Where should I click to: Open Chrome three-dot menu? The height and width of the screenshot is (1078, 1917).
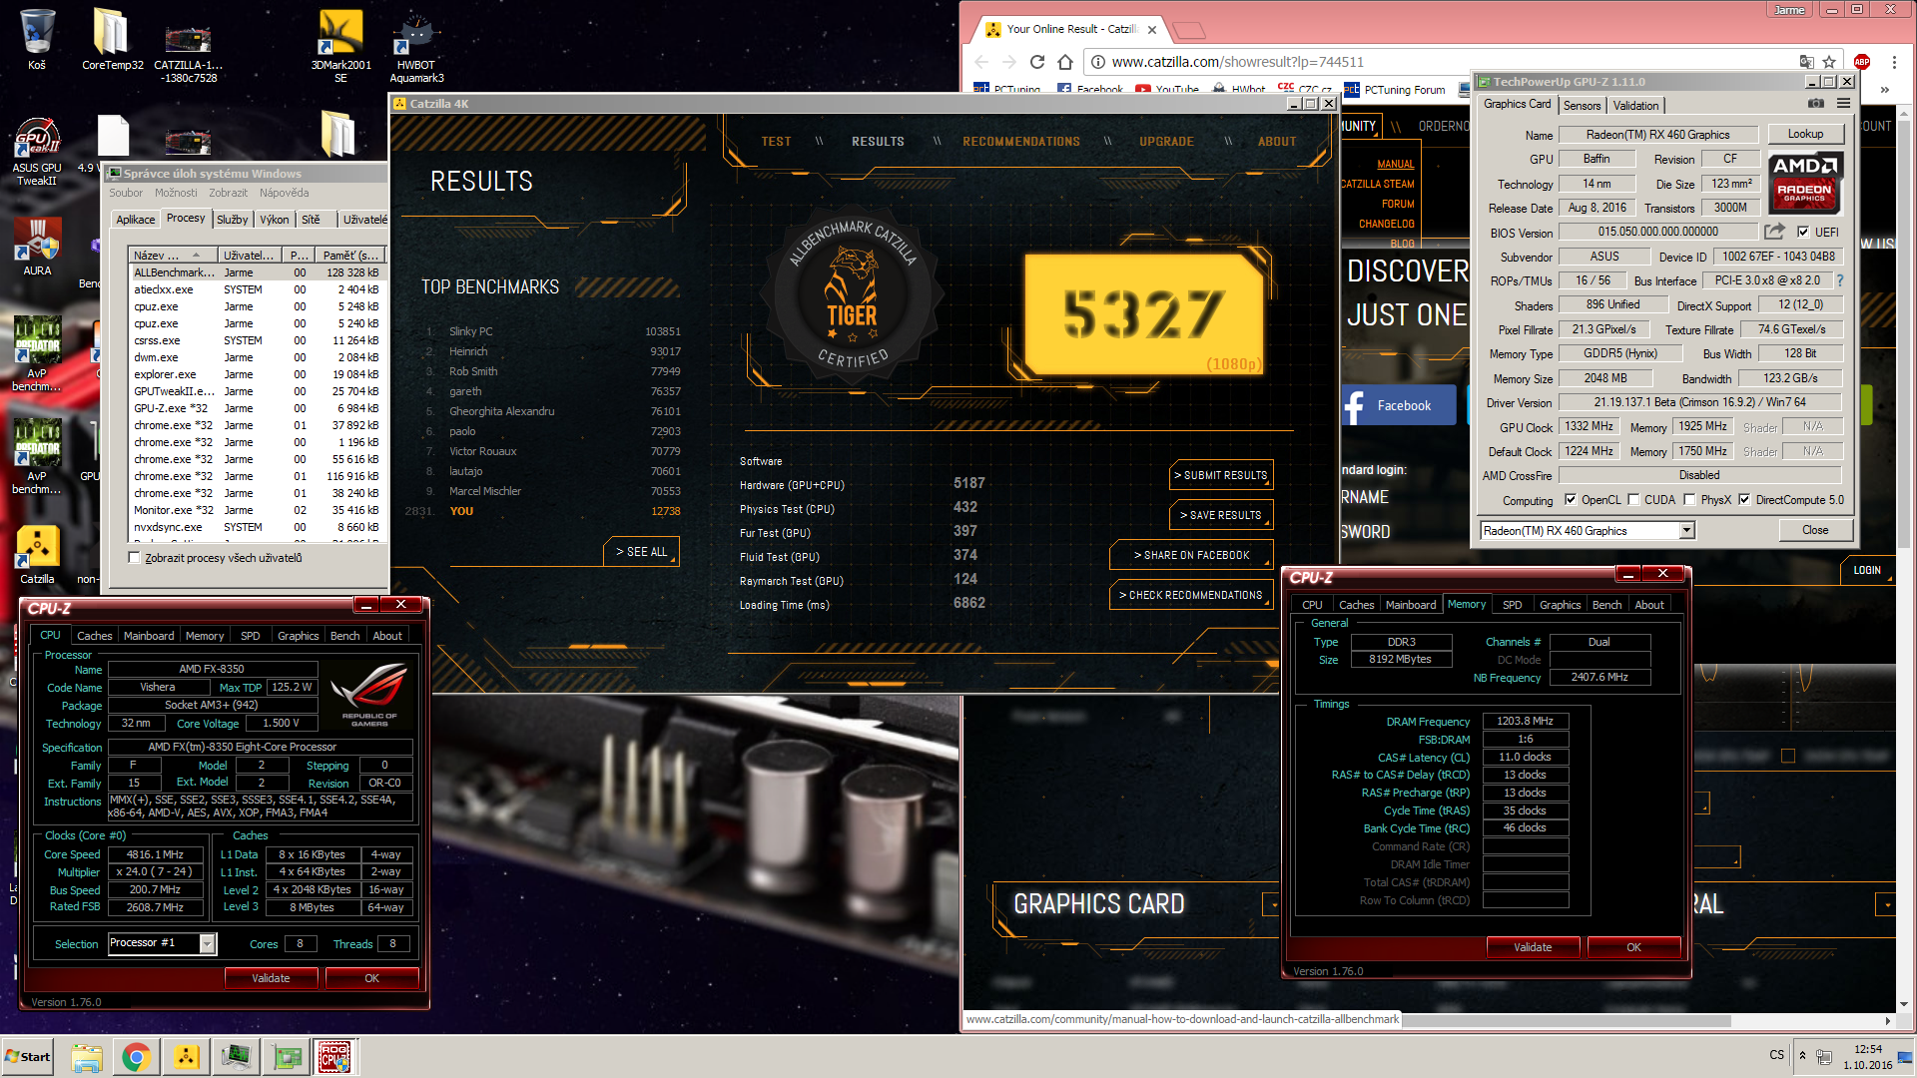coord(1894,62)
